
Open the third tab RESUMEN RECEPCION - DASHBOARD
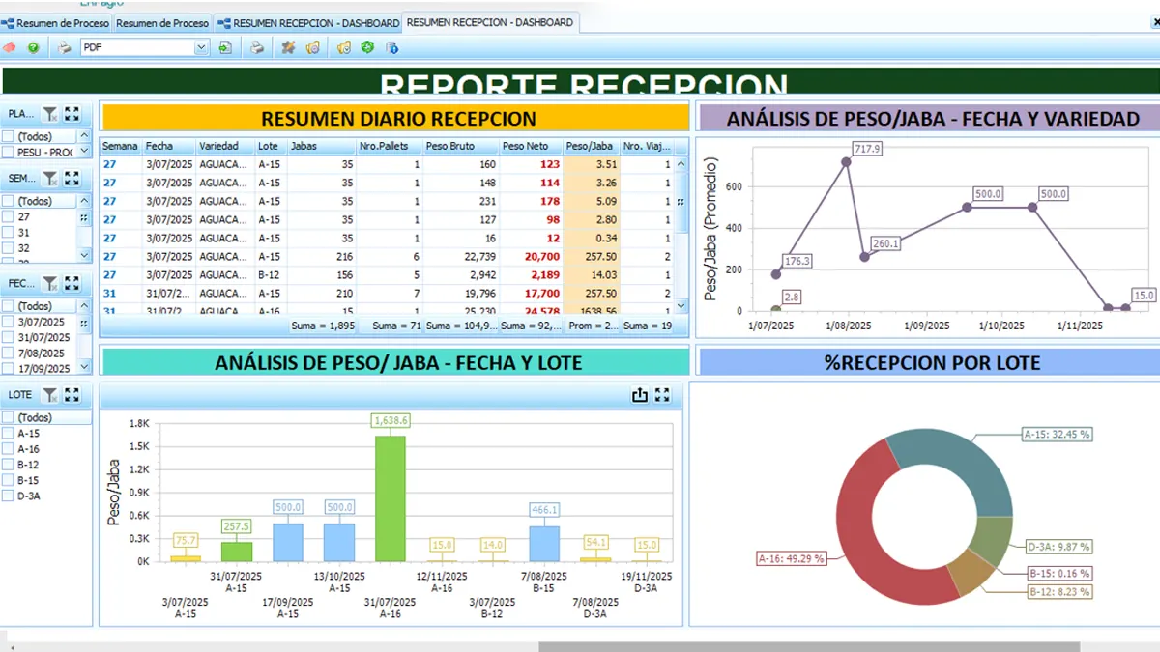(x=307, y=22)
